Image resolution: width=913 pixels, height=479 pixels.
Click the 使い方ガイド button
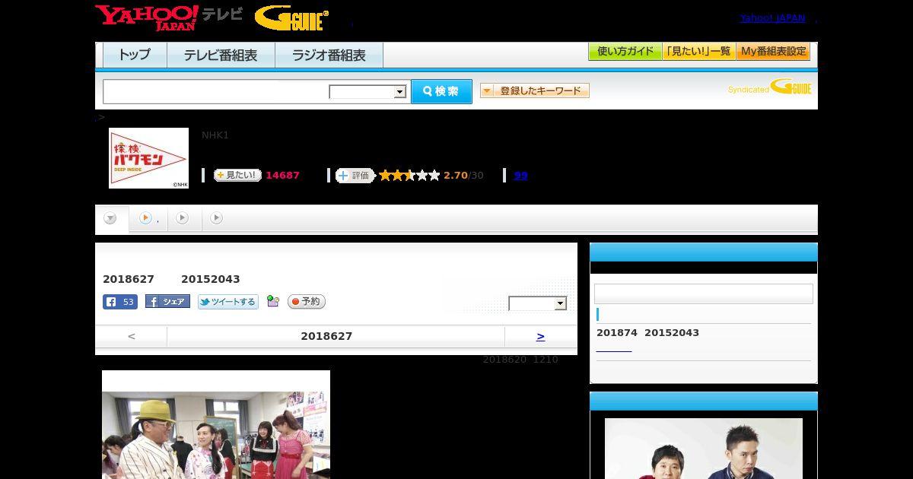(x=625, y=52)
